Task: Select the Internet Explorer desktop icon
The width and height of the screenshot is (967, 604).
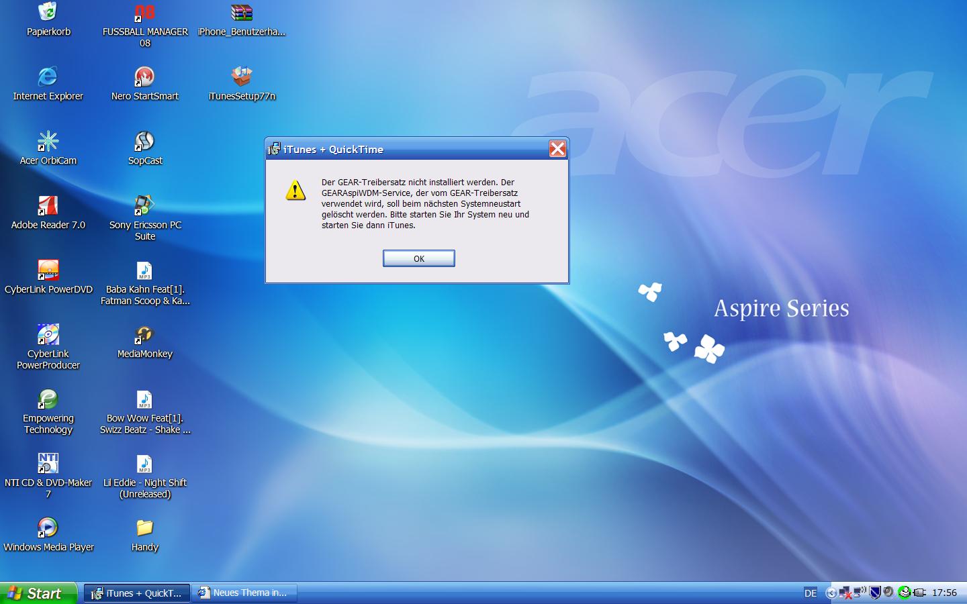Action: pyautogui.click(x=48, y=77)
